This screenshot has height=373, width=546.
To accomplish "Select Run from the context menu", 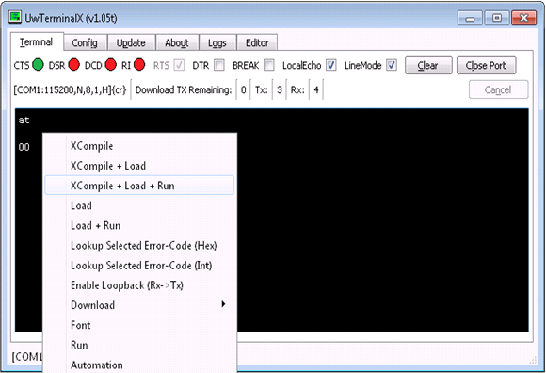I will click(139, 345).
